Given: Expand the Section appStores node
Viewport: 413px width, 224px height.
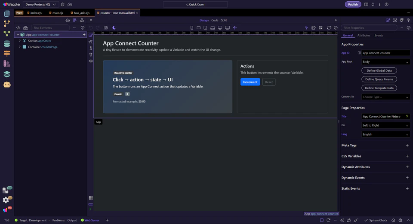Looking at the screenshot, I should [x=19, y=41].
